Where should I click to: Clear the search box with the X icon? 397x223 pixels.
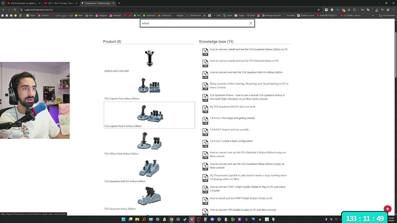click(251, 23)
